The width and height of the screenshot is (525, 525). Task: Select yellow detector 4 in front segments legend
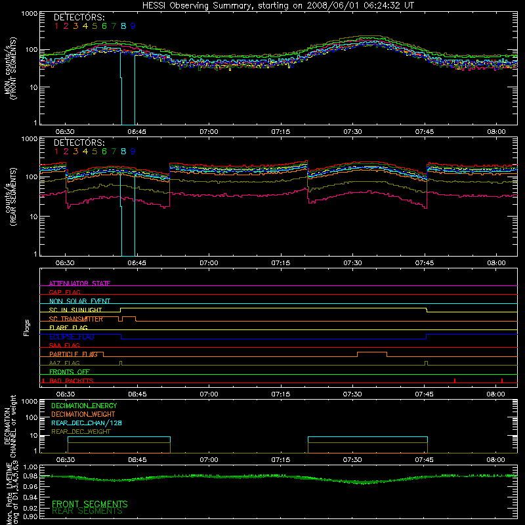85,26
